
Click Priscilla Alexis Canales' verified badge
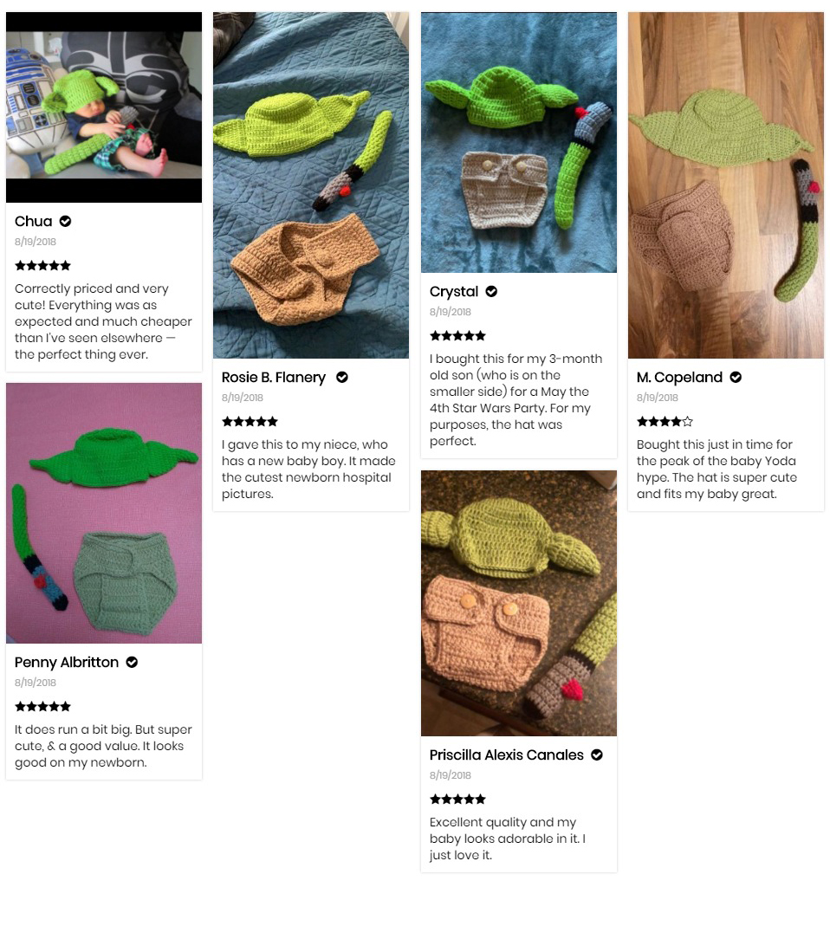click(x=597, y=755)
